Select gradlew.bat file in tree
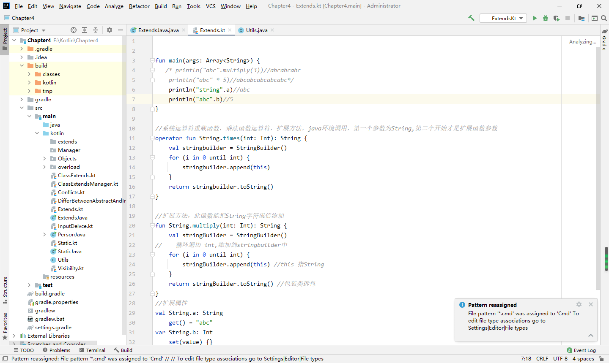 click(49, 319)
